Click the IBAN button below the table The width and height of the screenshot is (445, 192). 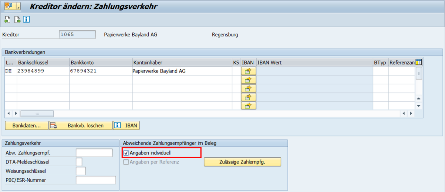click(126, 126)
